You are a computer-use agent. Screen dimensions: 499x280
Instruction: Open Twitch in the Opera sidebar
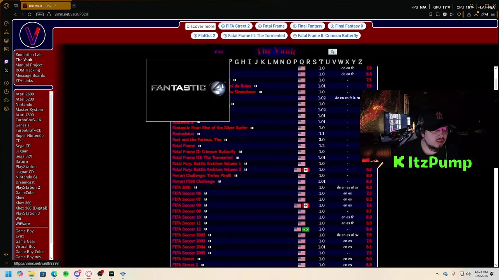point(6,61)
